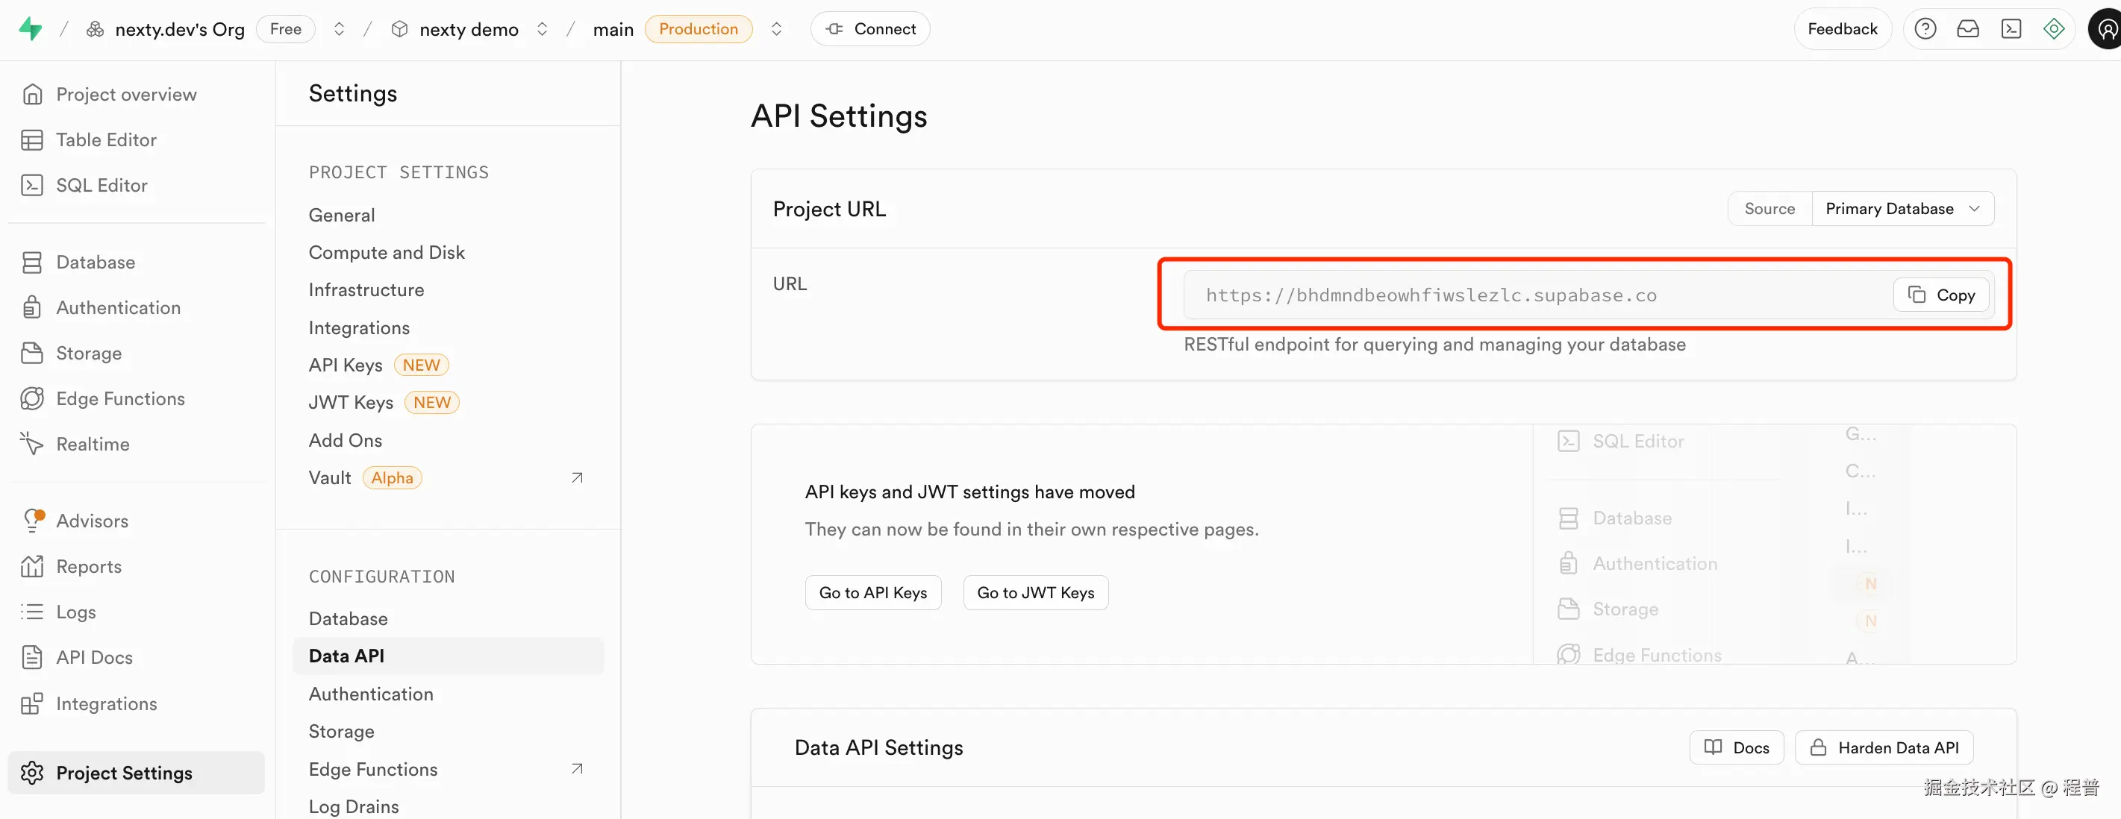This screenshot has height=819, width=2121.
Task: Click the Harden Data API button
Action: click(1884, 747)
